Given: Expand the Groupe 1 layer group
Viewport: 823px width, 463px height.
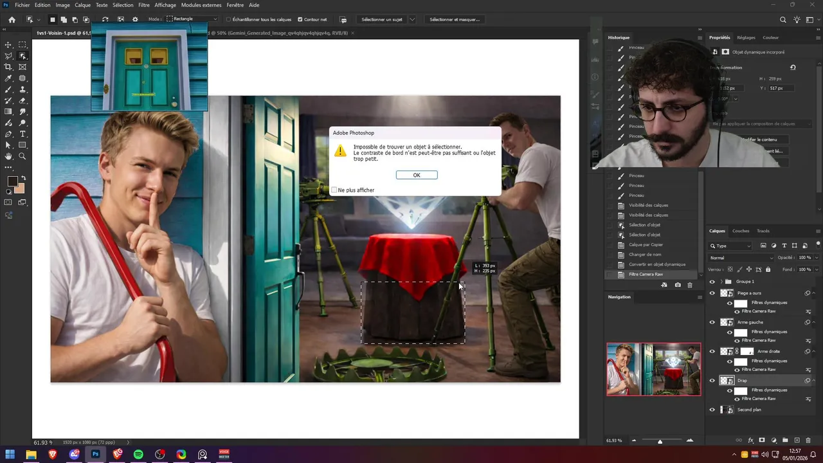Looking at the screenshot, I should click(x=721, y=282).
